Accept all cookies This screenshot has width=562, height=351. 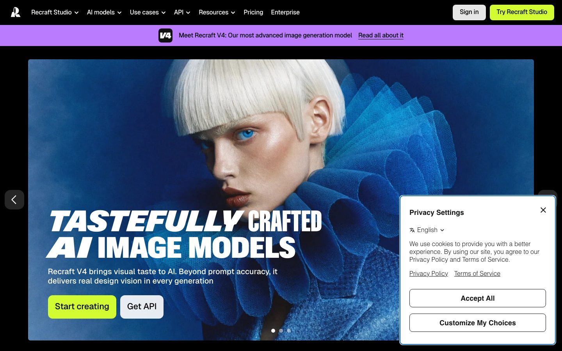pyautogui.click(x=477, y=298)
